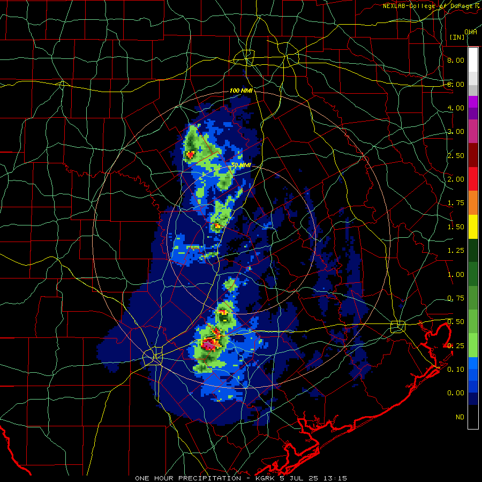Select the black ND swatch at legend bottom
The height and width of the screenshot is (482, 482).
click(x=473, y=417)
